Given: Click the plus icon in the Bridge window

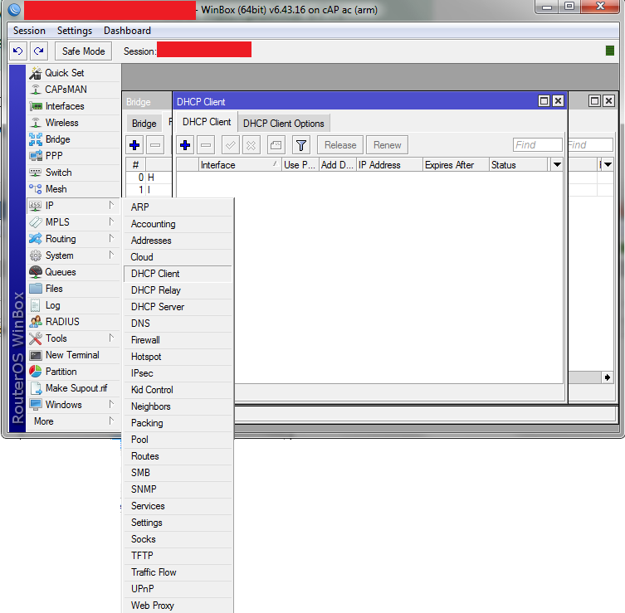Looking at the screenshot, I should (x=134, y=145).
